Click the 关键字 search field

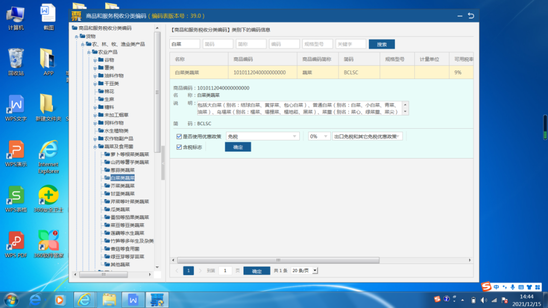pos(351,44)
